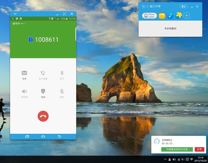Select the Phone screen tab
The image size is (208, 163).
[x=149, y=16]
